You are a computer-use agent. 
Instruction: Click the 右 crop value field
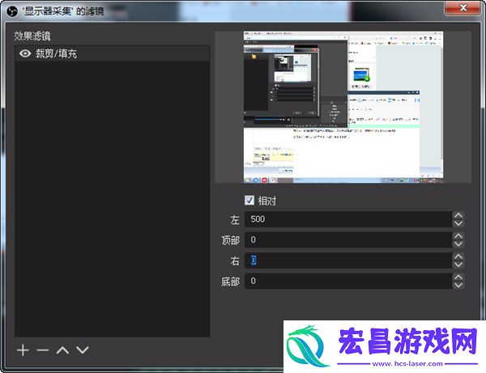(x=348, y=261)
